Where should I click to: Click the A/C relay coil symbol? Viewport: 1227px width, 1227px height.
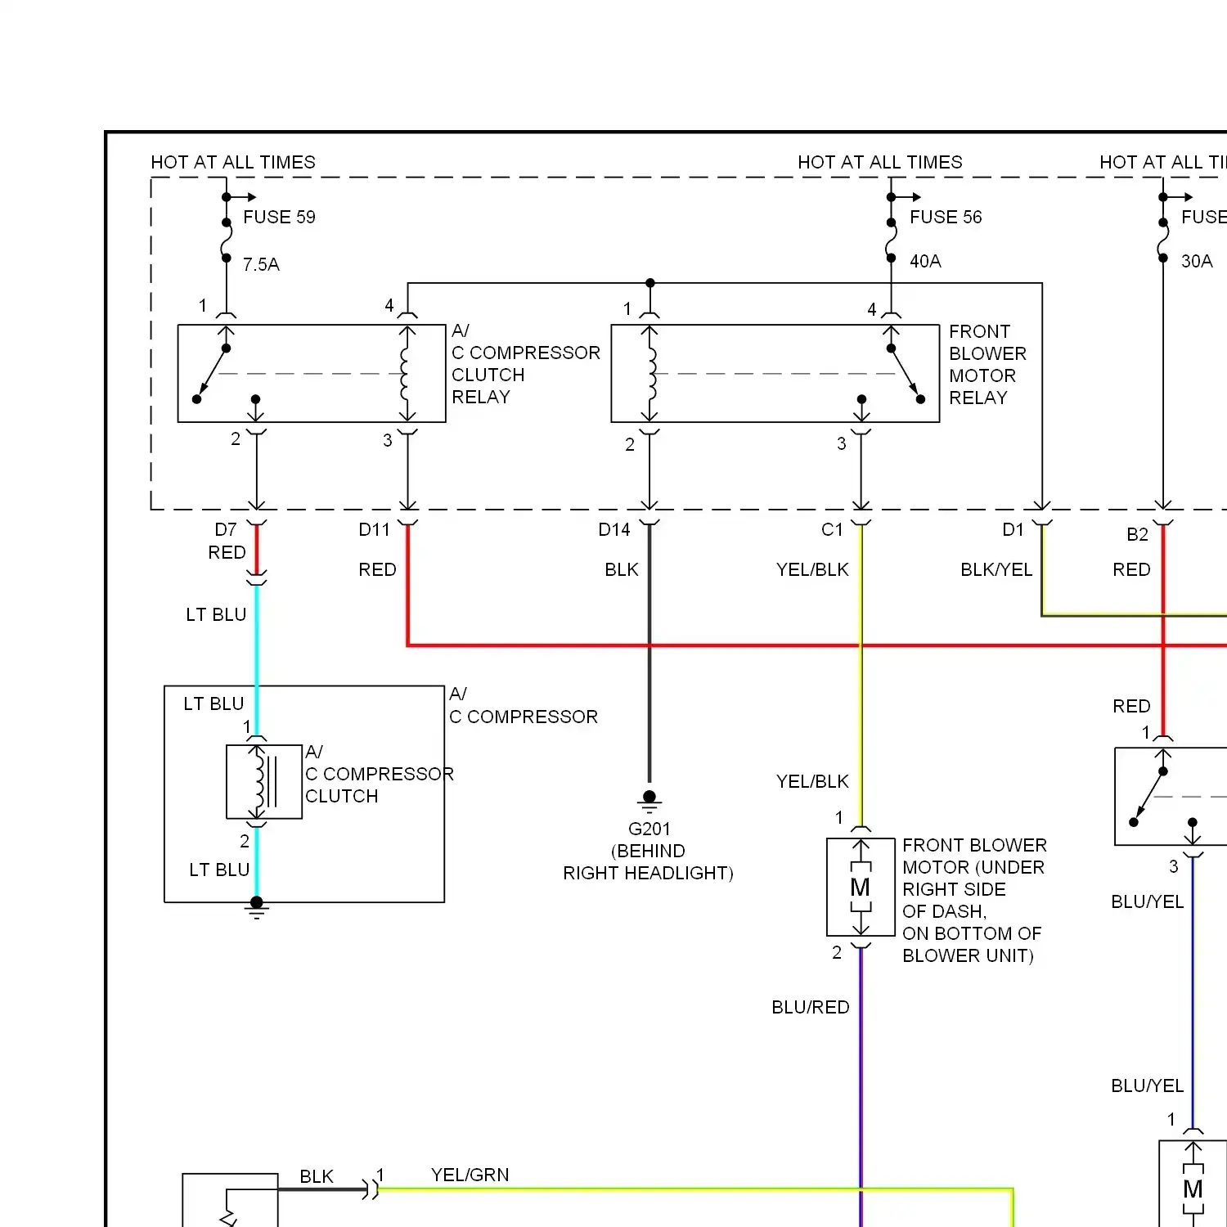(x=407, y=374)
